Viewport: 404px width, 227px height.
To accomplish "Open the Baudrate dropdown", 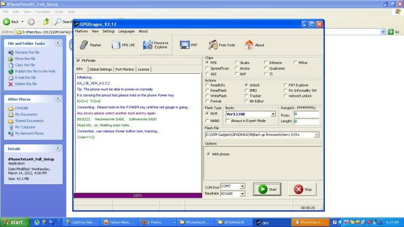I will point(242,194).
